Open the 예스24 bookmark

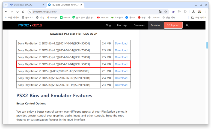coord(130,17)
